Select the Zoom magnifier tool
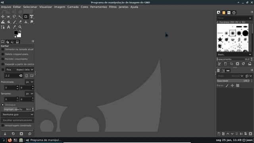Image resolution: width=254 pixels, height=143 pixels. 20,27
